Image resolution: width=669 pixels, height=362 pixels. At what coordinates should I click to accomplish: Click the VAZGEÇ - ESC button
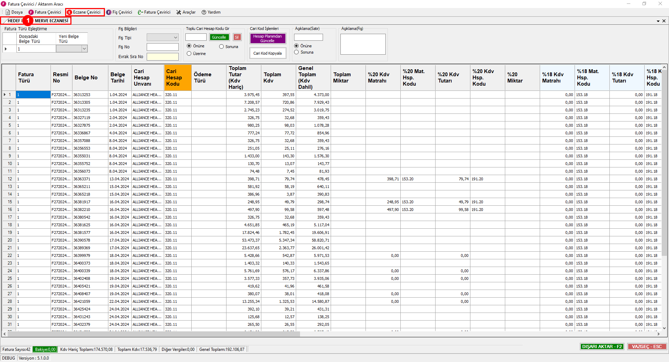647,347
